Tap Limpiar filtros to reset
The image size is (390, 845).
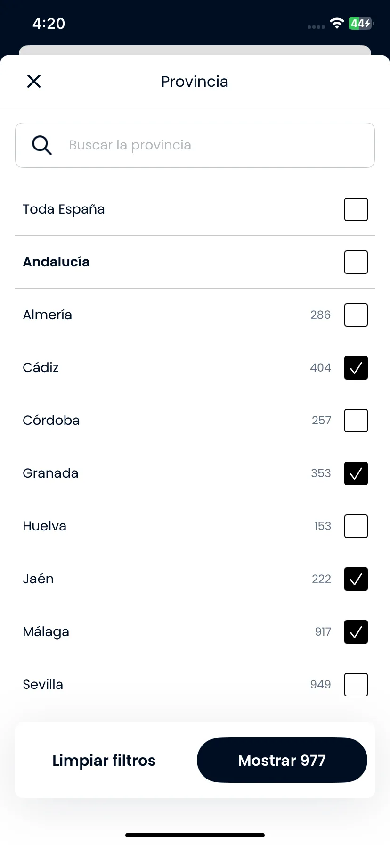tap(104, 761)
